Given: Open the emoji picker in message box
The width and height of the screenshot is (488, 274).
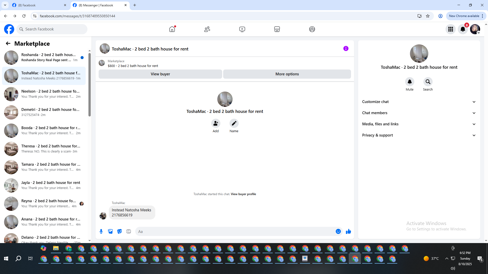Looking at the screenshot, I should coord(338,231).
